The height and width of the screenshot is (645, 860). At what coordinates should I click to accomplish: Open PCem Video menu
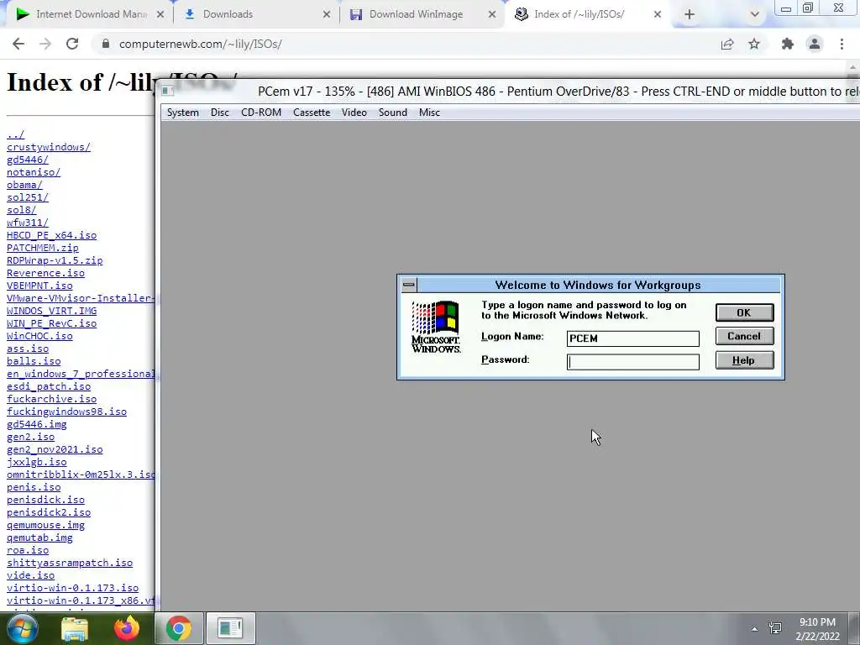click(x=354, y=113)
